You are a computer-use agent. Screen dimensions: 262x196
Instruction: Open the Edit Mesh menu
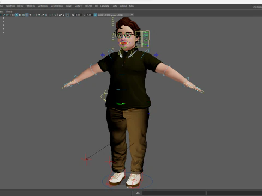pos(30,6)
